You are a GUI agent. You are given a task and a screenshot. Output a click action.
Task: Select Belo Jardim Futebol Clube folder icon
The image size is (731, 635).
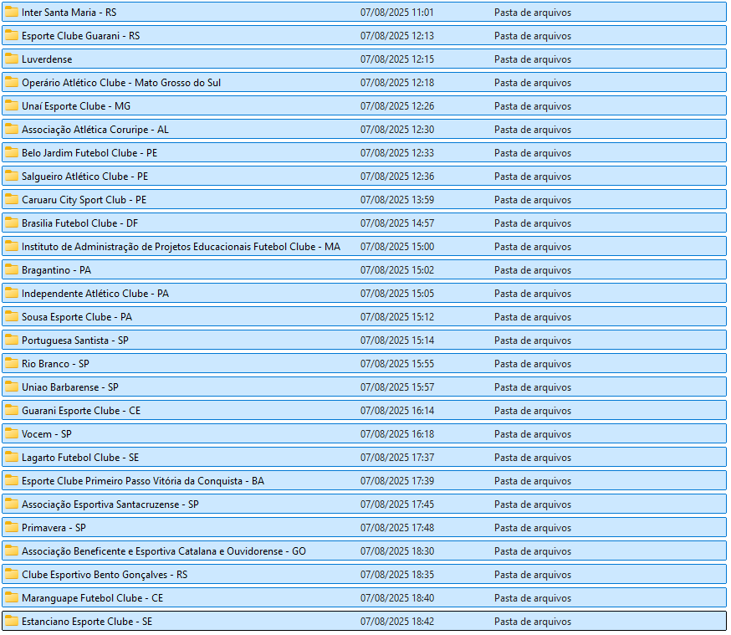[x=11, y=152]
